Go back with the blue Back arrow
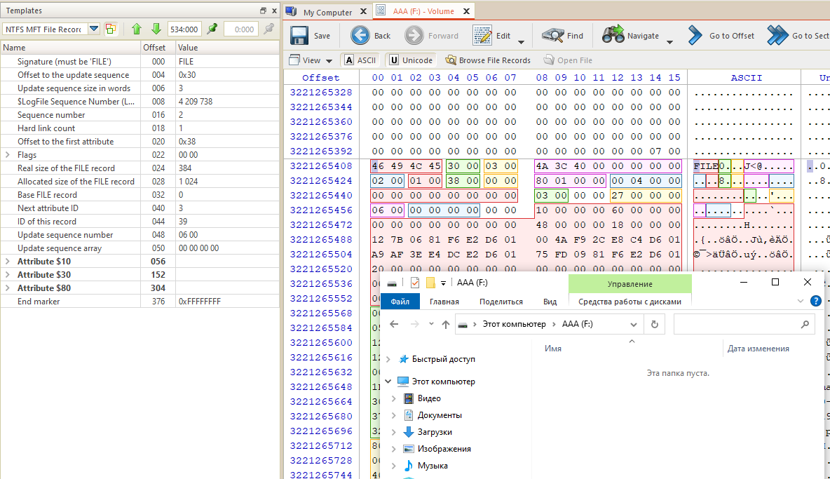This screenshot has height=479, width=830. coord(360,36)
